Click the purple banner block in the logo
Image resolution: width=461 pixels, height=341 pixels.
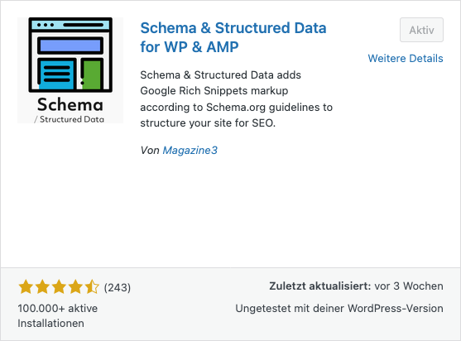(70, 46)
